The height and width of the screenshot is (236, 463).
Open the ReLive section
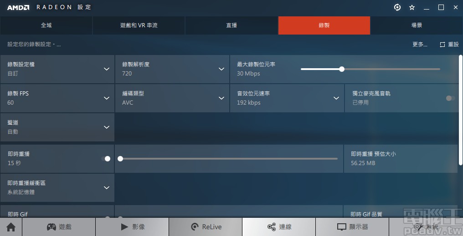(x=206, y=227)
